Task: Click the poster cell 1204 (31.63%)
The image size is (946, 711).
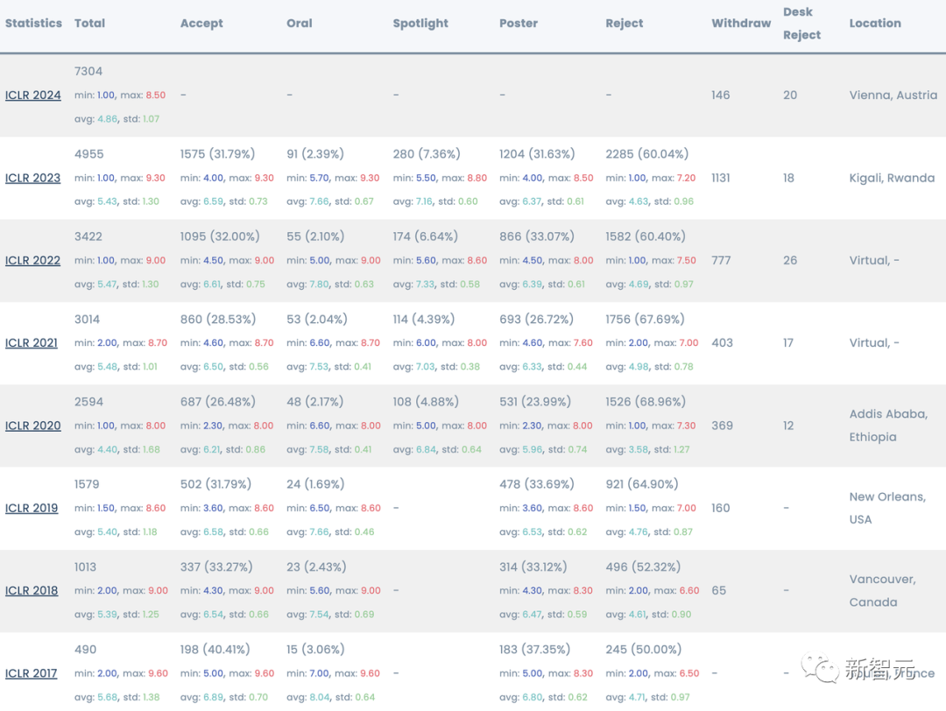Action: (537, 154)
